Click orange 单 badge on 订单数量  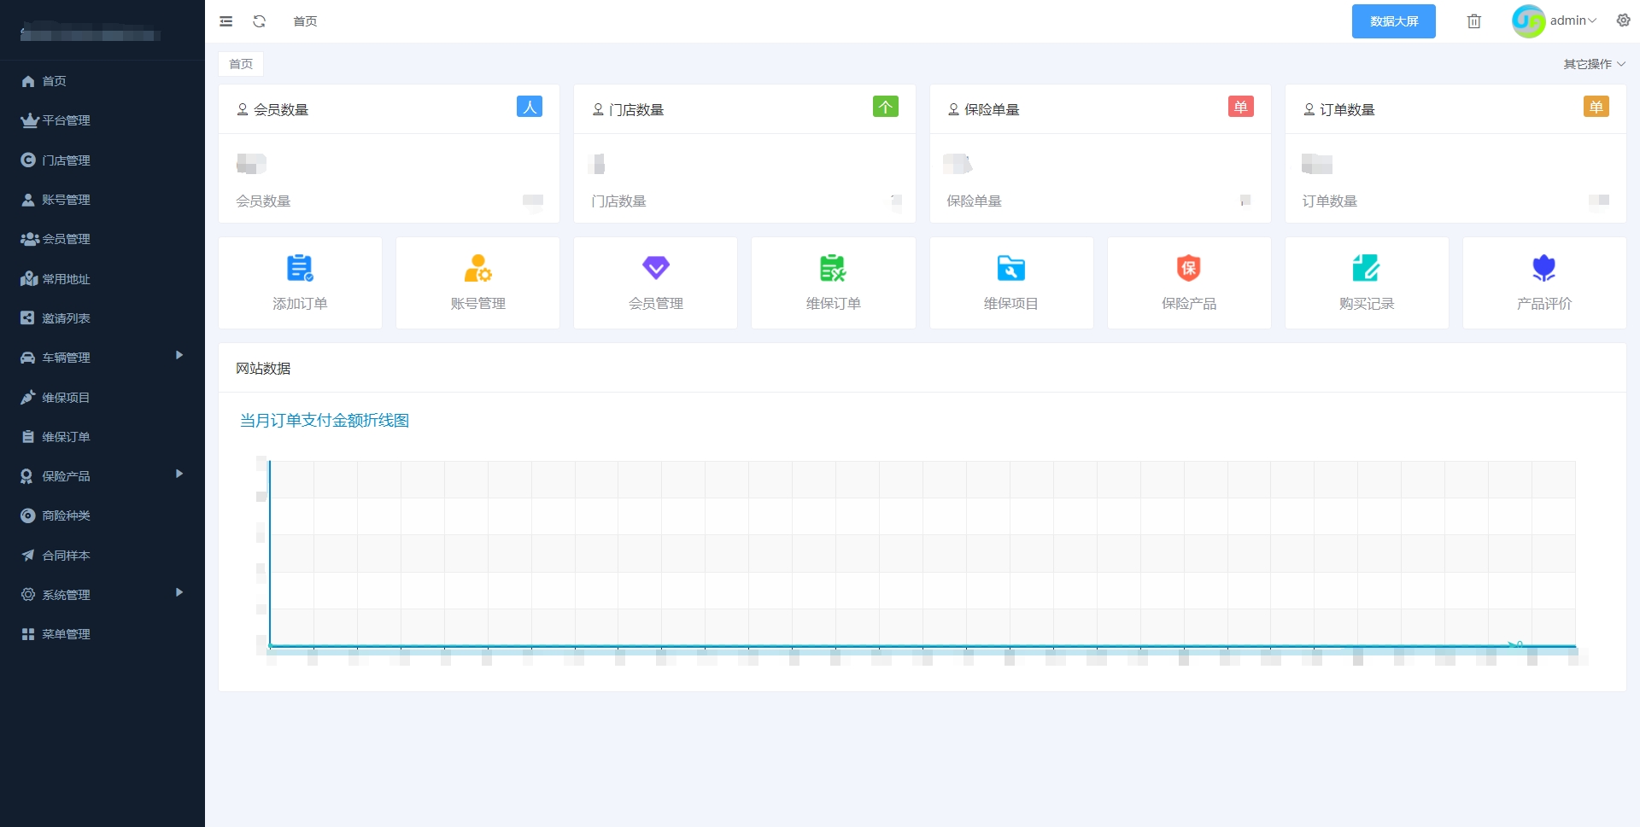[1596, 107]
